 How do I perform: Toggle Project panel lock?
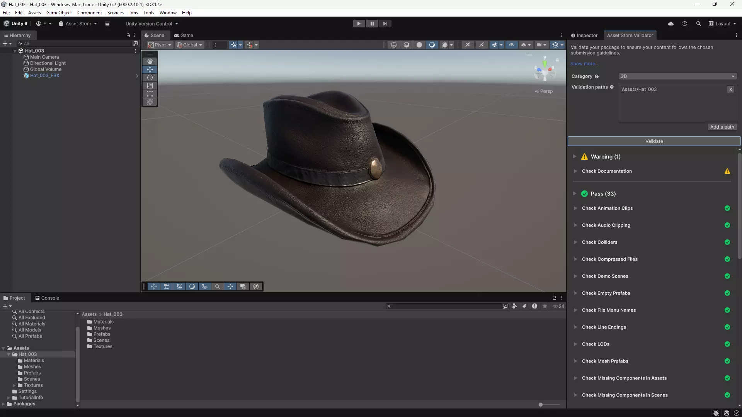(x=555, y=298)
